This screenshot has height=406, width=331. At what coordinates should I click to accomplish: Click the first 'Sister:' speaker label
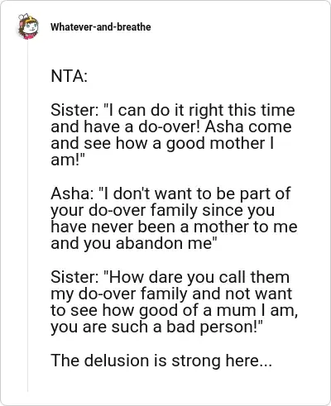[x=73, y=110]
